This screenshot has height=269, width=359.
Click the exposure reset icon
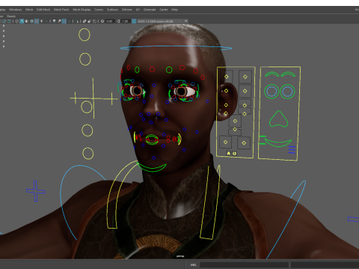click(x=102, y=21)
